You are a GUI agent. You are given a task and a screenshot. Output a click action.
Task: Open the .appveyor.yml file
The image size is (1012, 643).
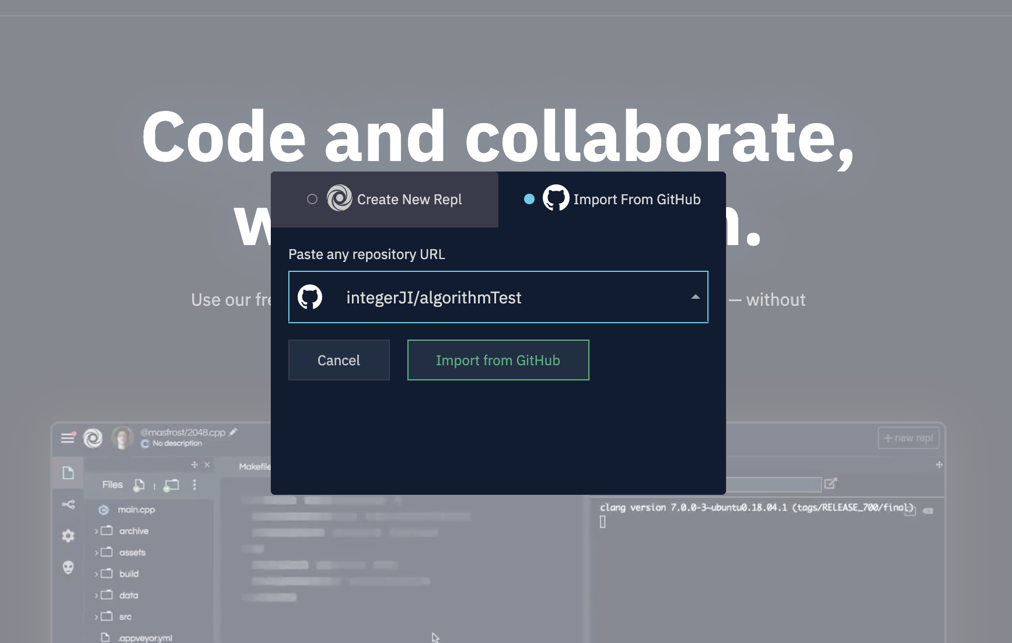click(x=145, y=638)
